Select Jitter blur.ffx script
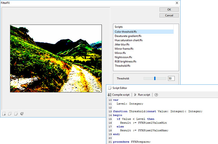Screen dimensions: 218x144 [x=143, y=44]
